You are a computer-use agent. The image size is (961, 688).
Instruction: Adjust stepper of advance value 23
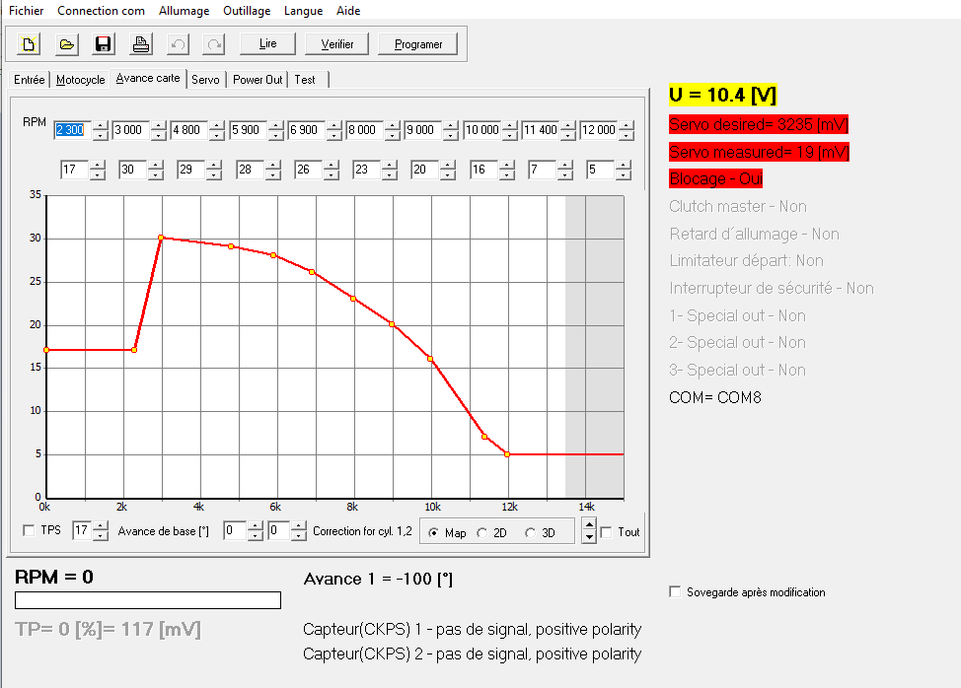pyautogui.click(x=389, y=170)
